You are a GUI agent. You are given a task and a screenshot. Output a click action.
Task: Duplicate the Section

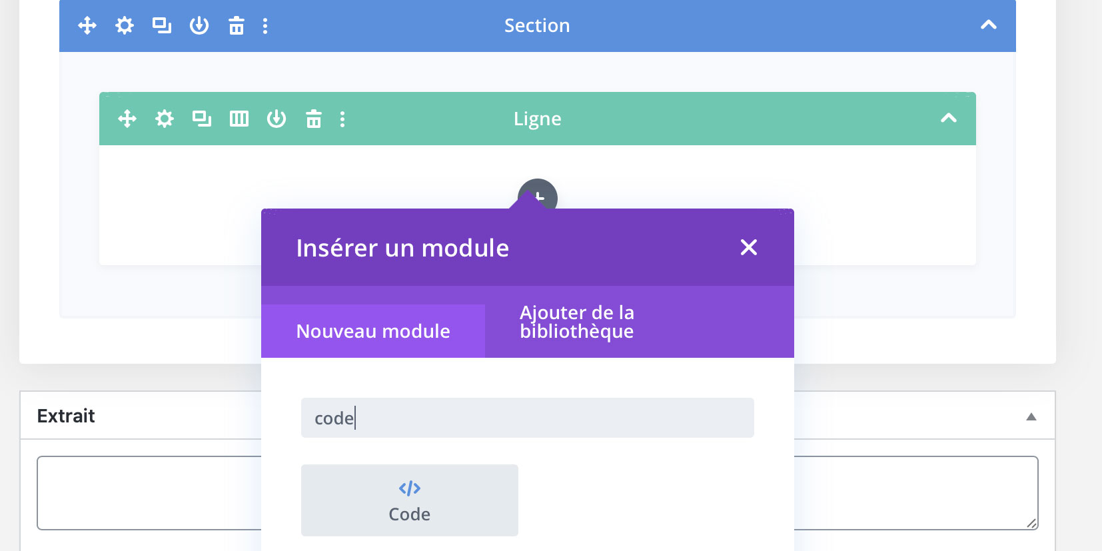[162, 26]
